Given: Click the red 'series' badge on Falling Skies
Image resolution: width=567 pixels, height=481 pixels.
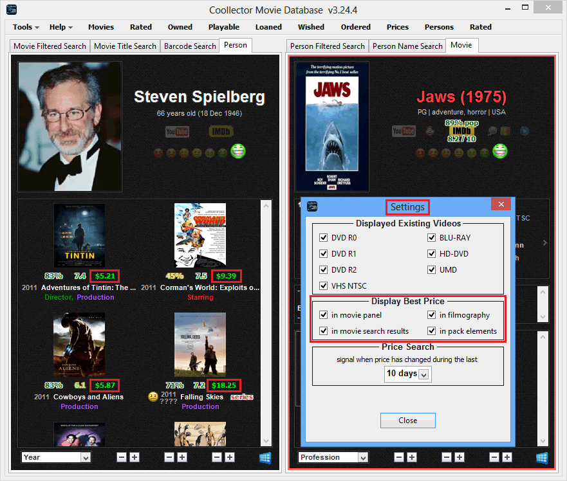Looking at the screenshot, I should [x=242, y=397].
